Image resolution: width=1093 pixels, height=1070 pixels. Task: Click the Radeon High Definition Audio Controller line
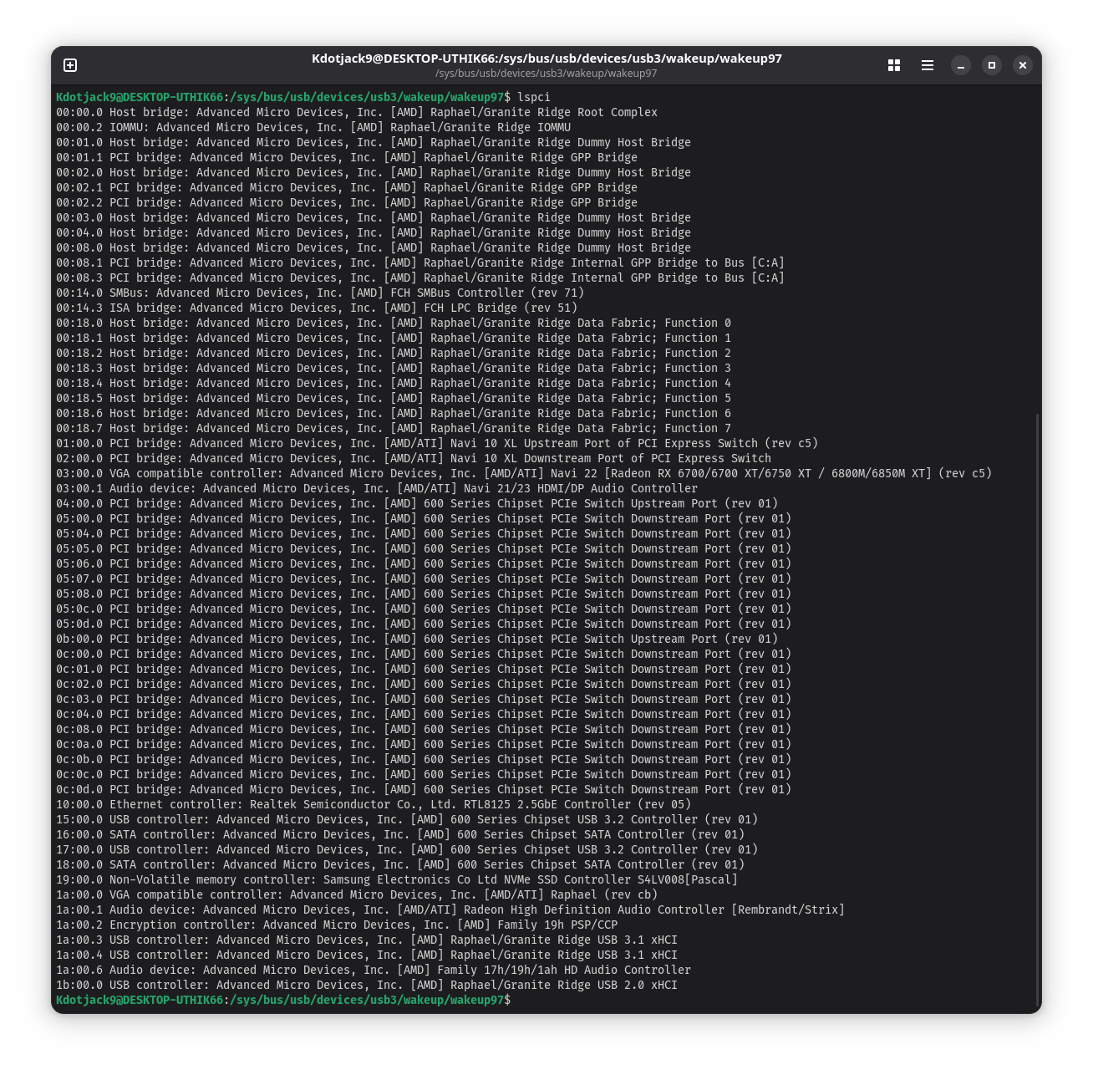click(450, 909)
